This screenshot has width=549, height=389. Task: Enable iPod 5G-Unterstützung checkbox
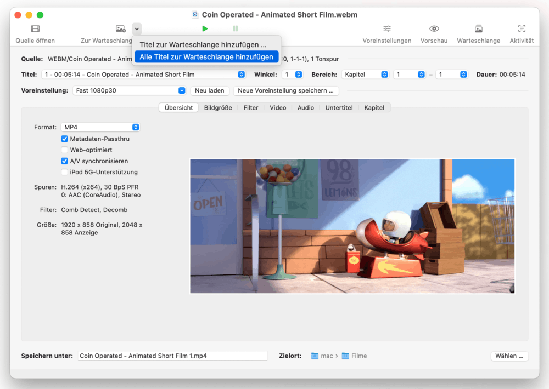pyautogui.click(x=65, y=173)
